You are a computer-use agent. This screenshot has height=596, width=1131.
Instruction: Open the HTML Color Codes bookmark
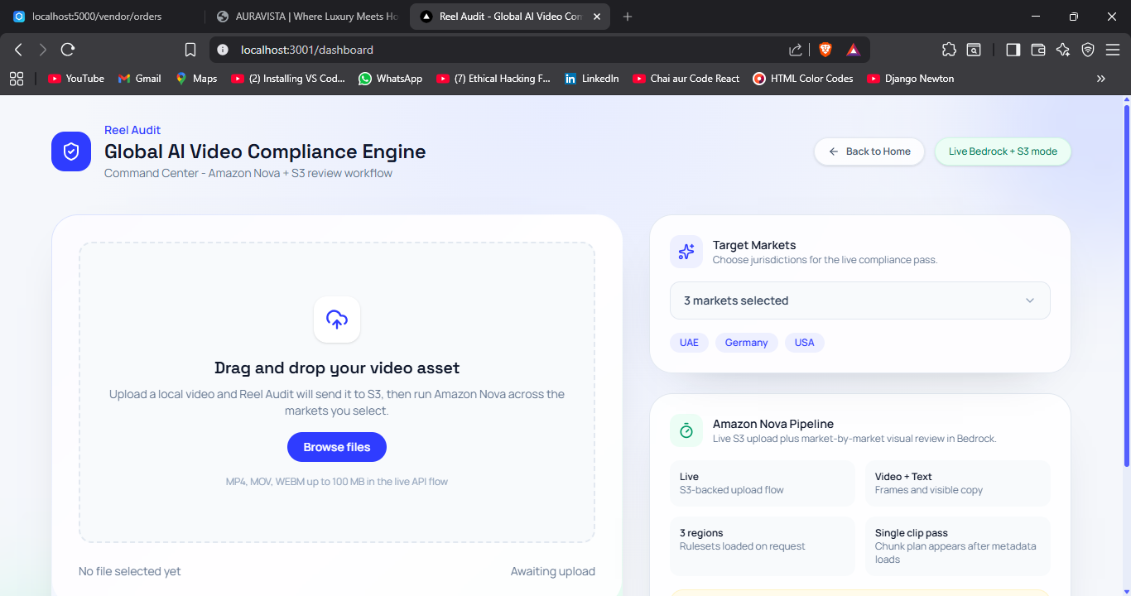click(803, 79)
